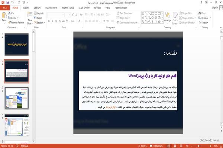Switch to the TRANSITIONS tab
This screenshot has width=223, height=148.
51,8
